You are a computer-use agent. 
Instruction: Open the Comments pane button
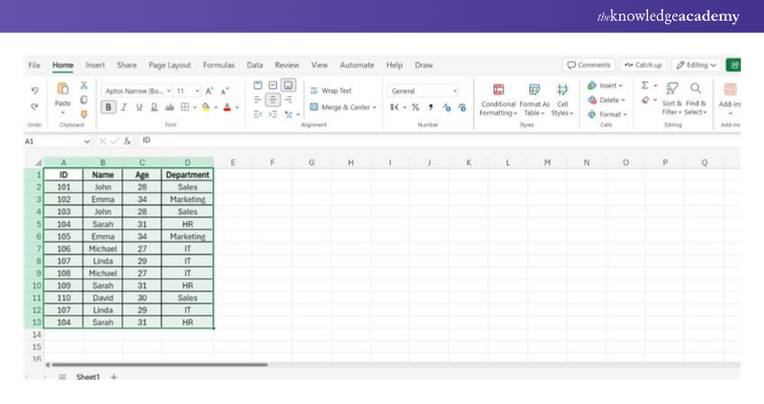pyautogui.click(x=589, y=65)
